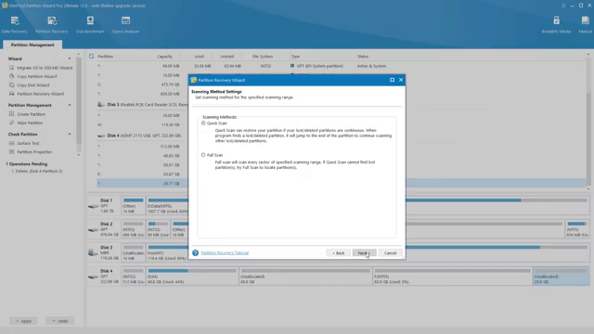Open Space Analyzer tool
The image size is (594, 334).
126,25
